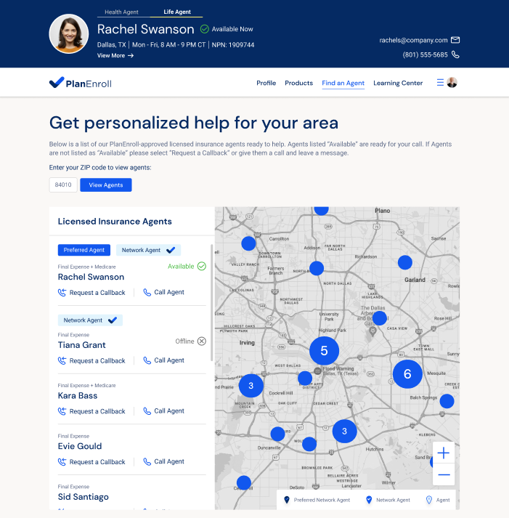Email rachels@company.com
This screenshot has height=518, width=509.
point(413,40)
